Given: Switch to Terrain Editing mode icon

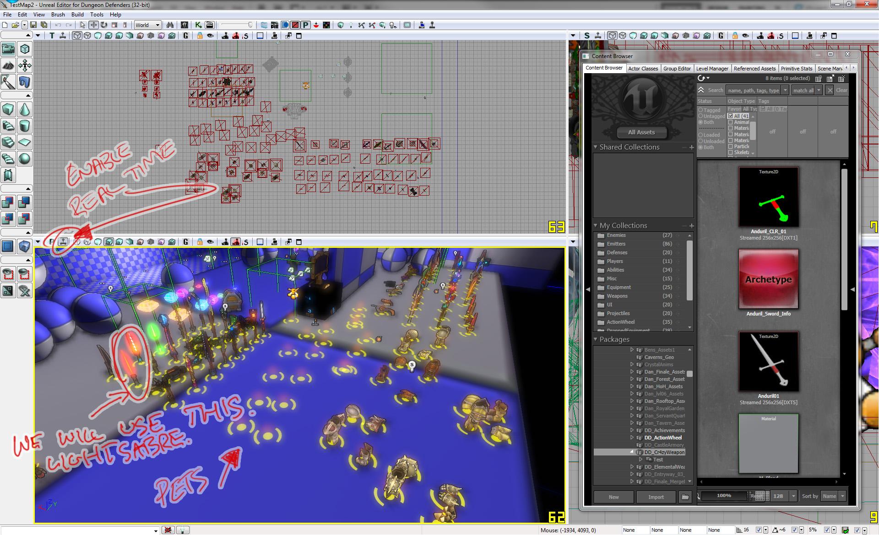Looking at the screenshot, I should click(8, 65).
